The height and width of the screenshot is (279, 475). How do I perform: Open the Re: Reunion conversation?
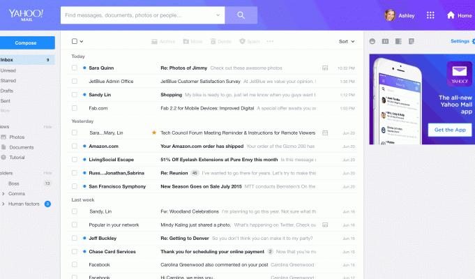[x=213, y=173]
